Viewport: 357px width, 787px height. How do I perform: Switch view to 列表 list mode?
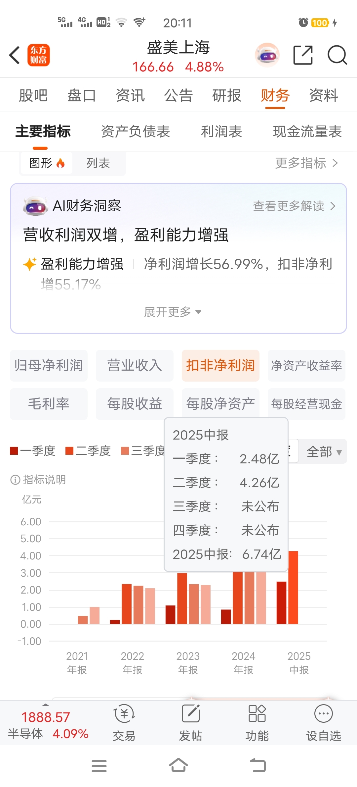click(98, 163)
